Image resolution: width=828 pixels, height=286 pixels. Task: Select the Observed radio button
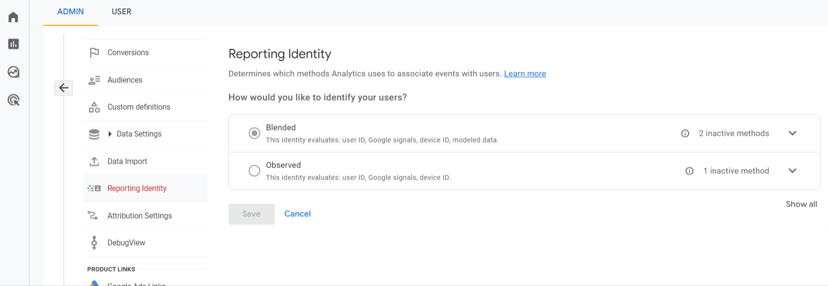[254, 171]
